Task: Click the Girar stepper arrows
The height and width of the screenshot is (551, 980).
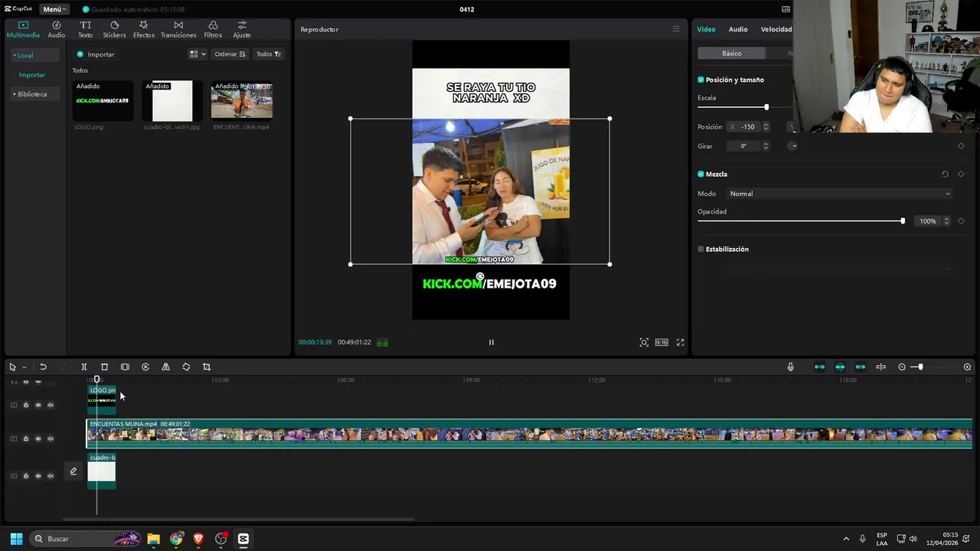Action: pos(766,146)
